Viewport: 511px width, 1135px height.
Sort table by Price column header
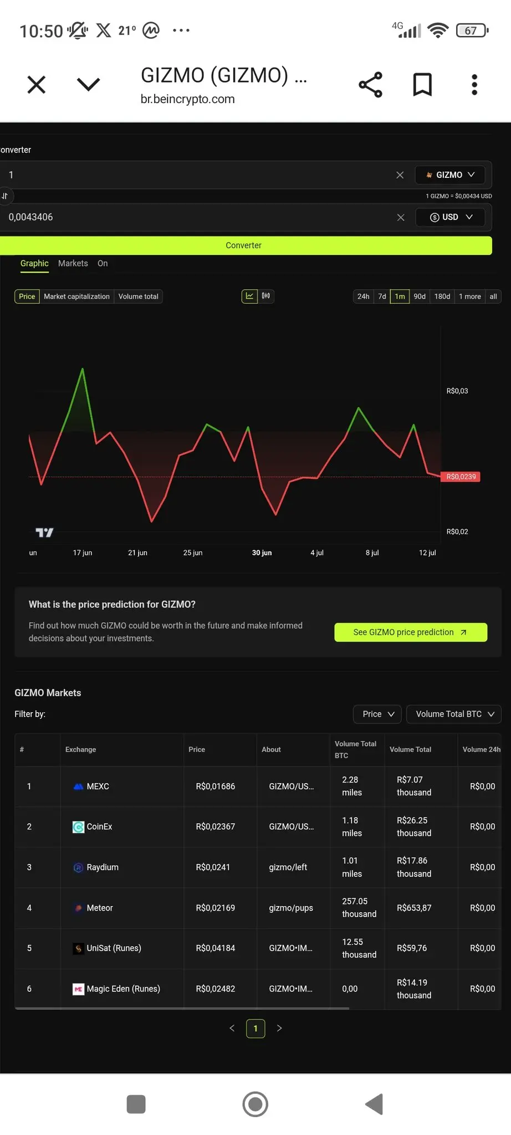[x=197, y=750]
